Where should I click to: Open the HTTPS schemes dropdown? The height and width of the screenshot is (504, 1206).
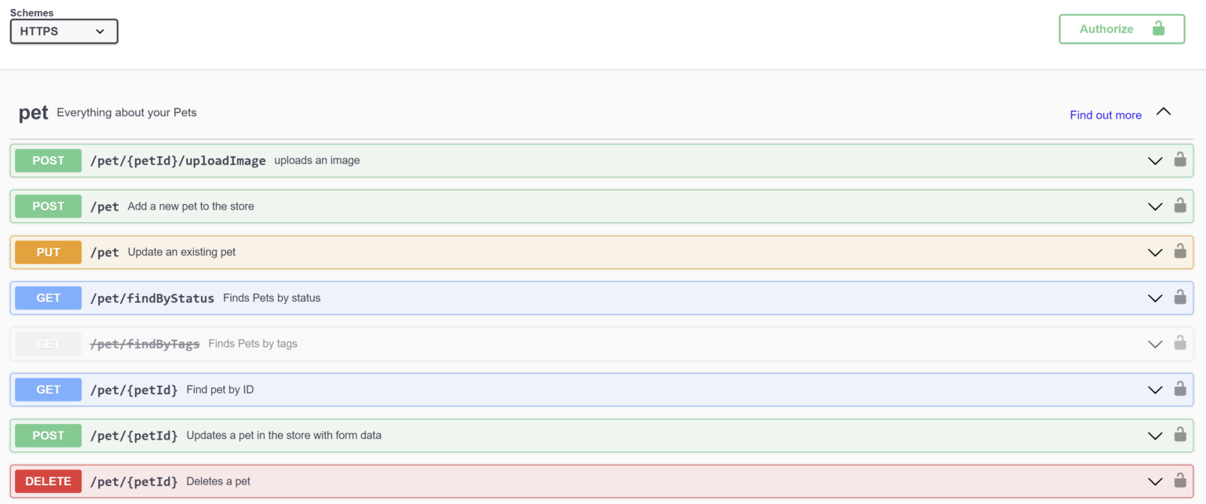click(64, 31)
